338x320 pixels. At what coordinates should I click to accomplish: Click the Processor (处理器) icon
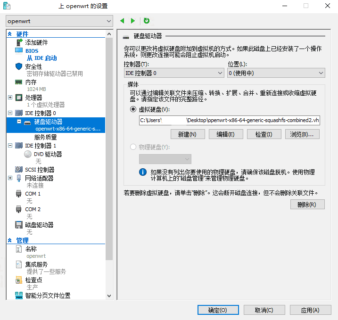coord(19,98)
